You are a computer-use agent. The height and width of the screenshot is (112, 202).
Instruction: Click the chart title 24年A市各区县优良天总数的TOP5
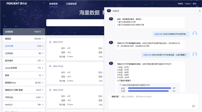tap(136, 85)
